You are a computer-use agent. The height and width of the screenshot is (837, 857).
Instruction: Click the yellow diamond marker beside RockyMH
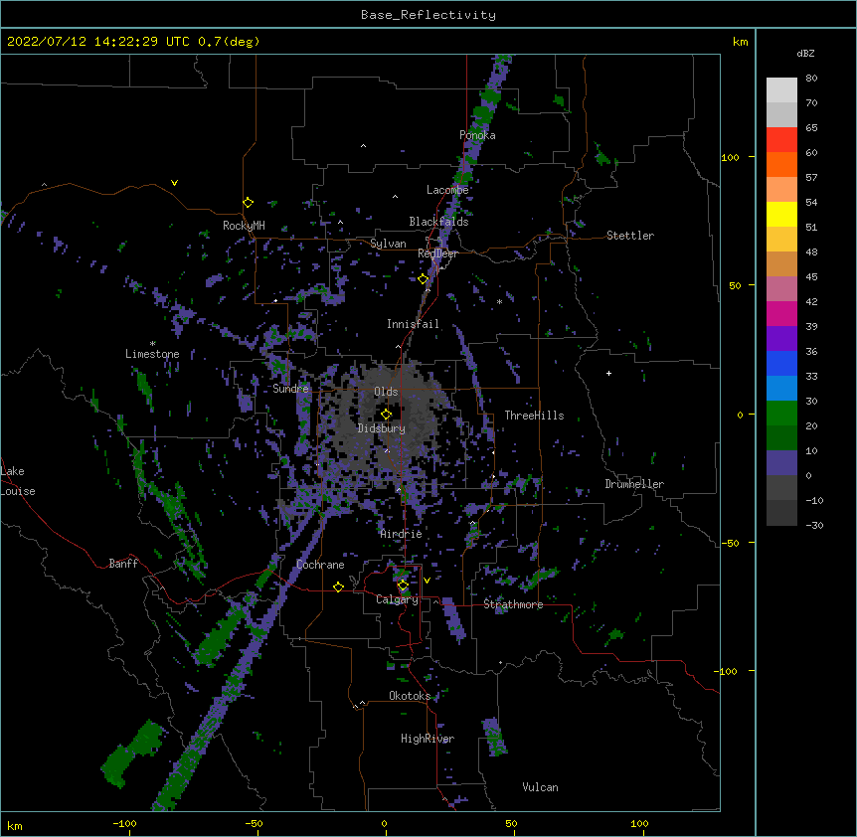[249, 203]
